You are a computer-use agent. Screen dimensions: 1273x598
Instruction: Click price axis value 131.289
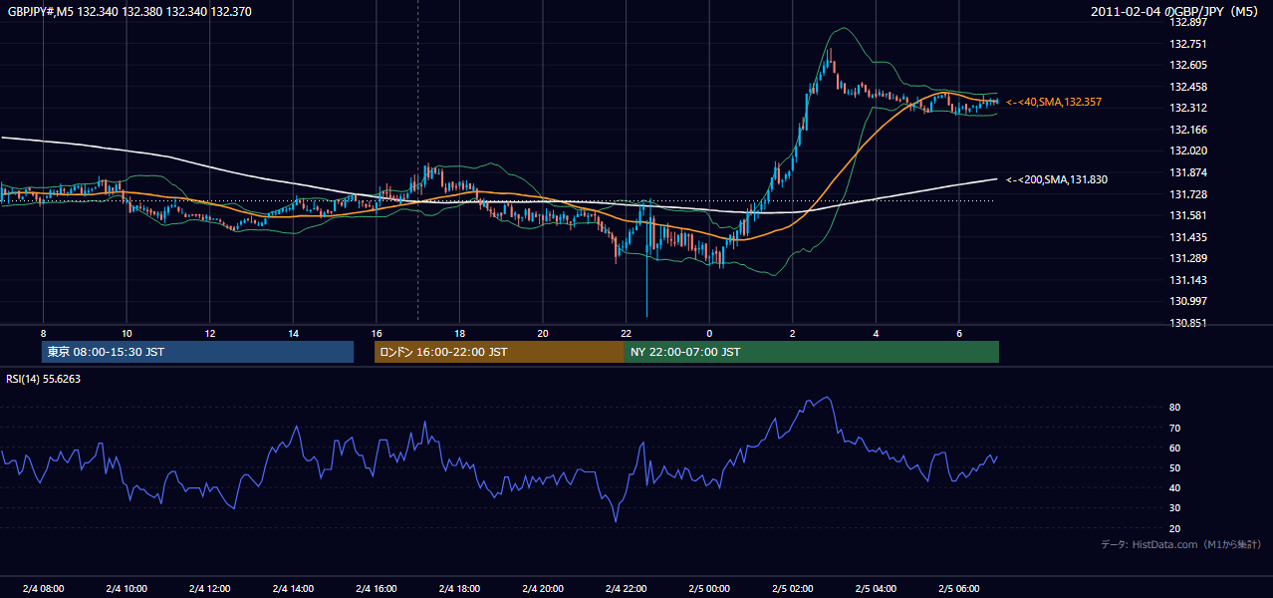click(1188, 258)
